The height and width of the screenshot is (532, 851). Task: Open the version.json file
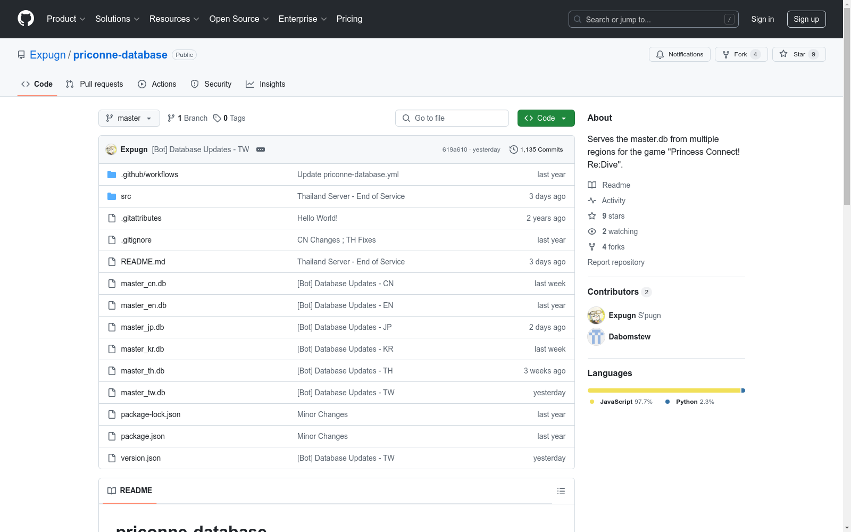141,458
